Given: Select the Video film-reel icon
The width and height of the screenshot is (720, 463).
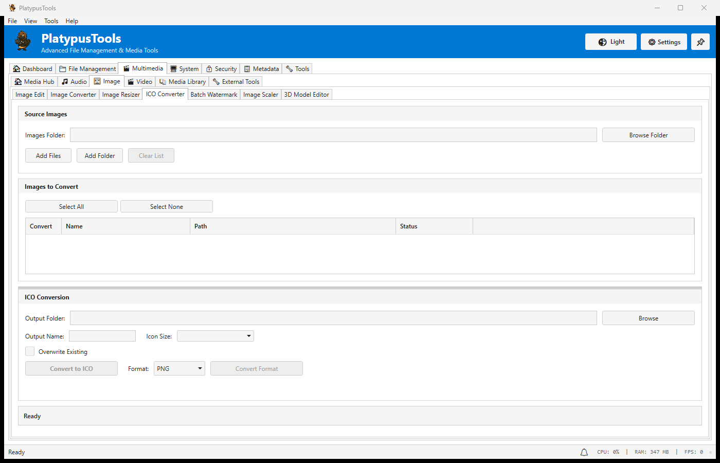Looking at the screenshot, I should 132,81.
